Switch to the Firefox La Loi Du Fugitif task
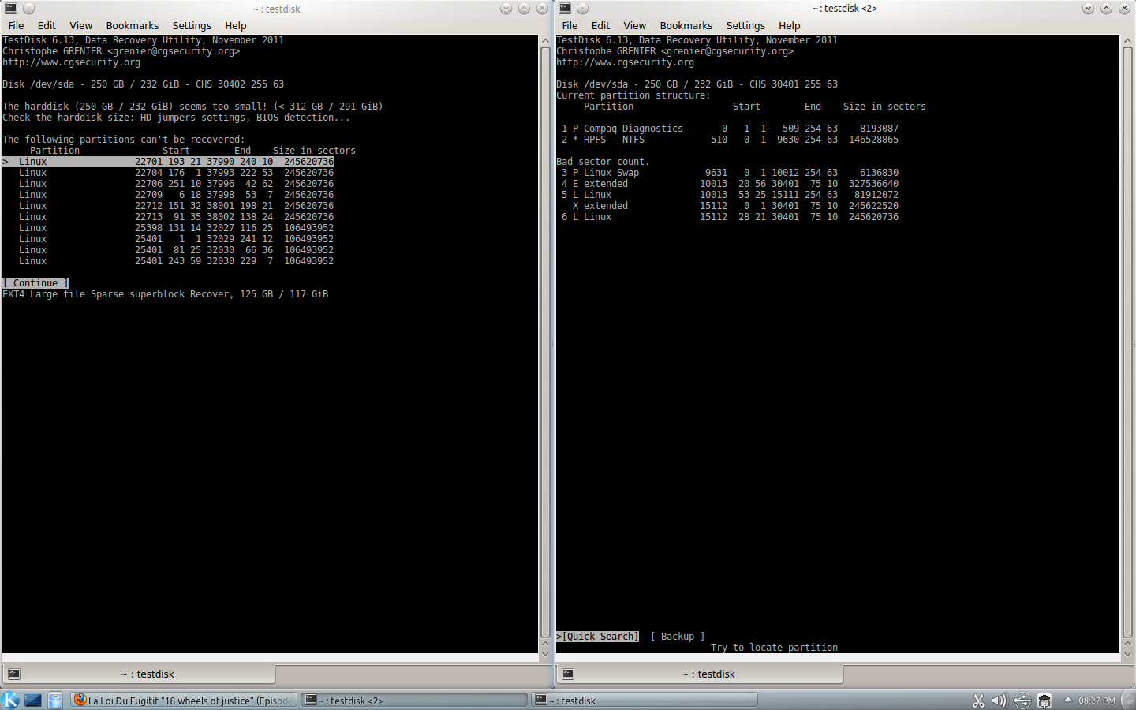Viewport: 1136px width, 710px height. (x=183, y=700)
